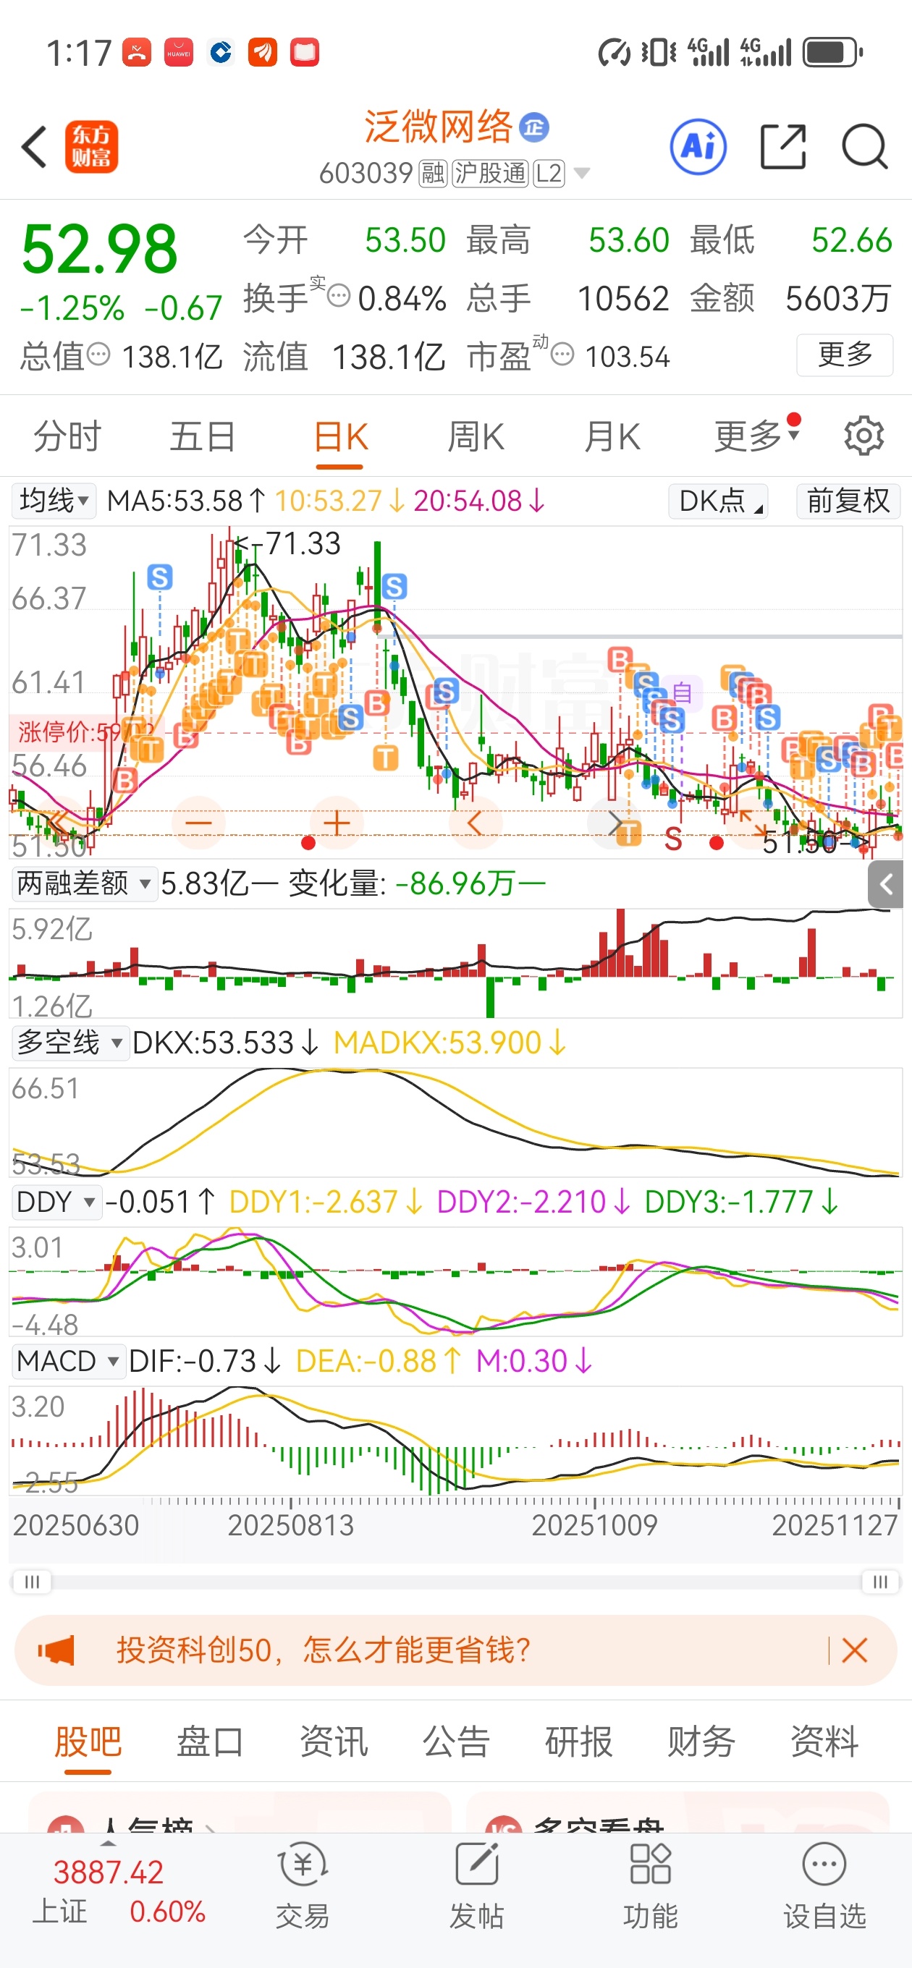Grab the right timeline range handle
The image size is (912, 1968).
coord(881,1582)
